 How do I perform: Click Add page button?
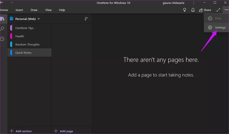[63, 131]
